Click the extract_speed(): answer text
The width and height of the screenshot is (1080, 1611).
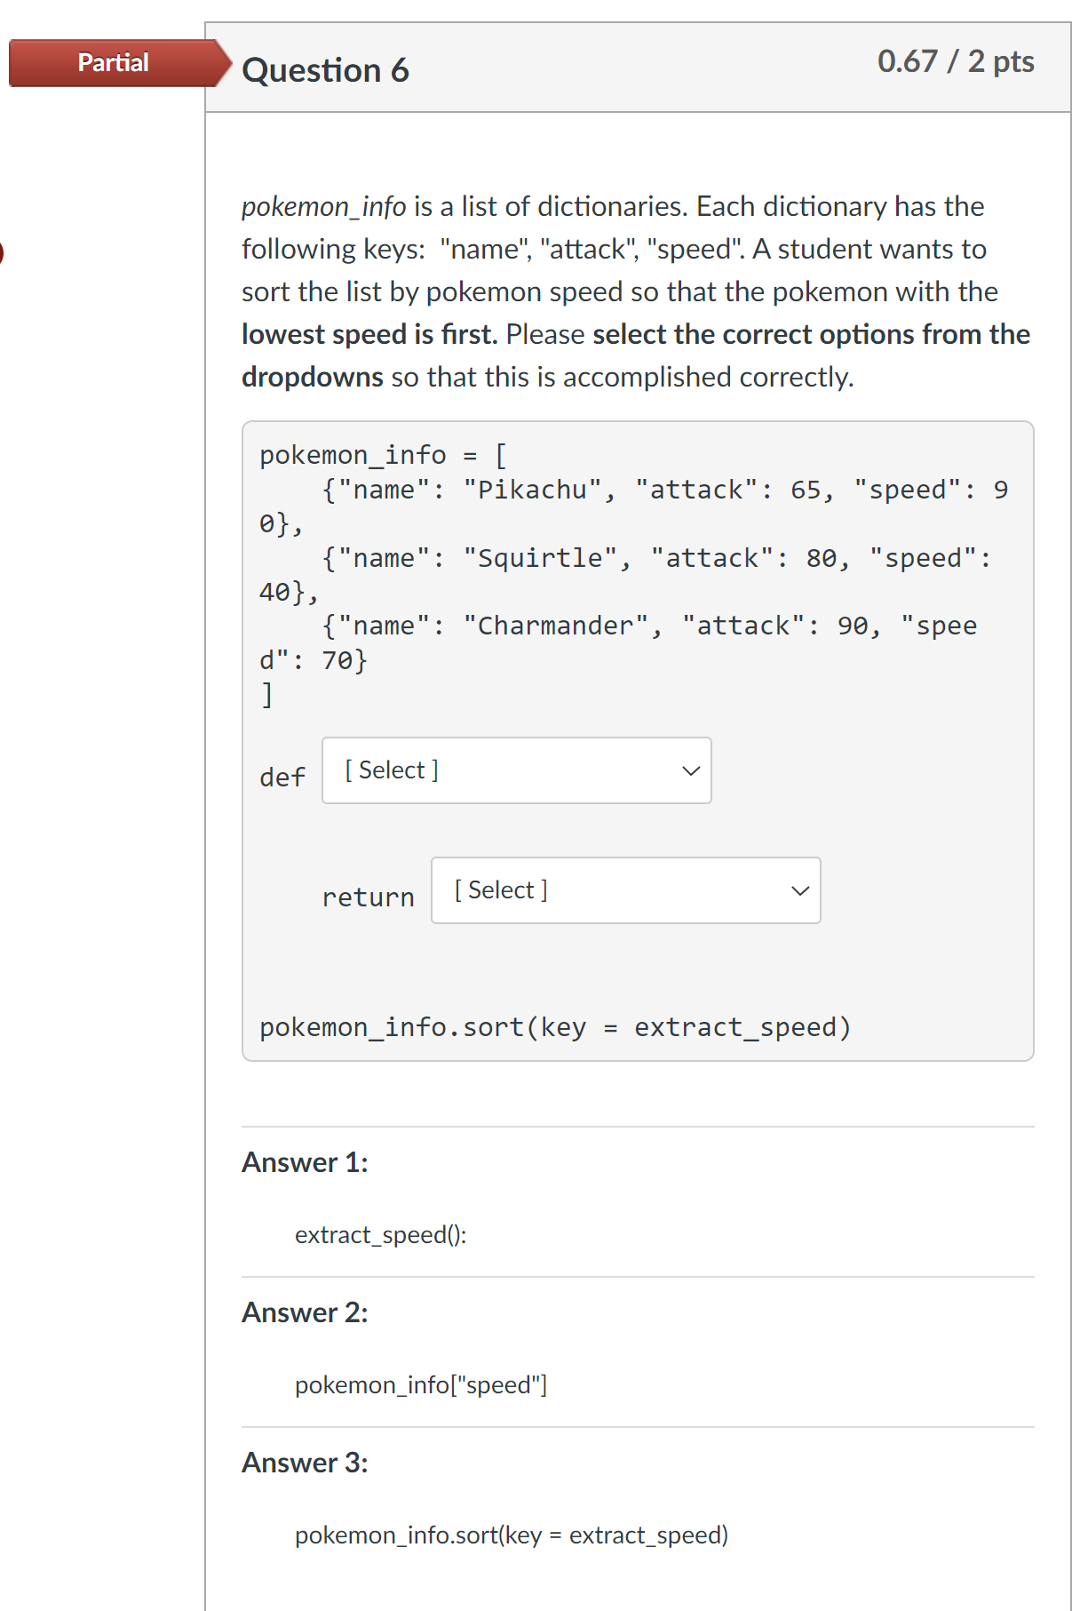pyautogui.click(x=380, y=1235)
